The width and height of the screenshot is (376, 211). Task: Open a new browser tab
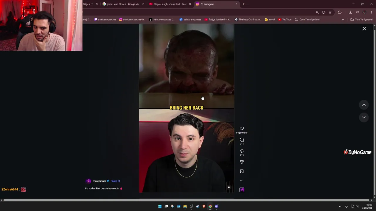(244, 4)
